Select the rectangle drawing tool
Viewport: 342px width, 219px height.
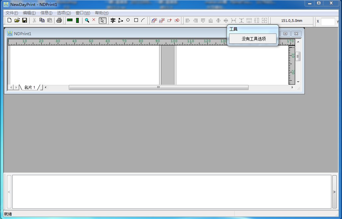click(136, 20)
